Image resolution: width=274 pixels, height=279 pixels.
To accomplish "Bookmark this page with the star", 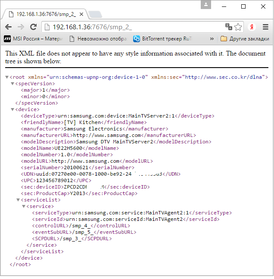I will click(x=238, y=27).
